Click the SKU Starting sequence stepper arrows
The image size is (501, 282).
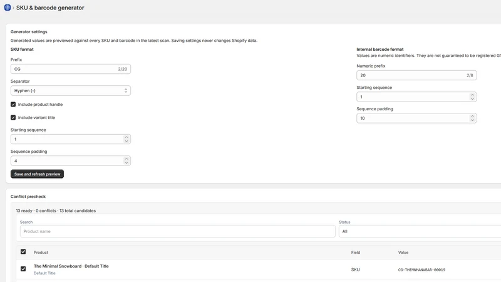tap(127, 139)
